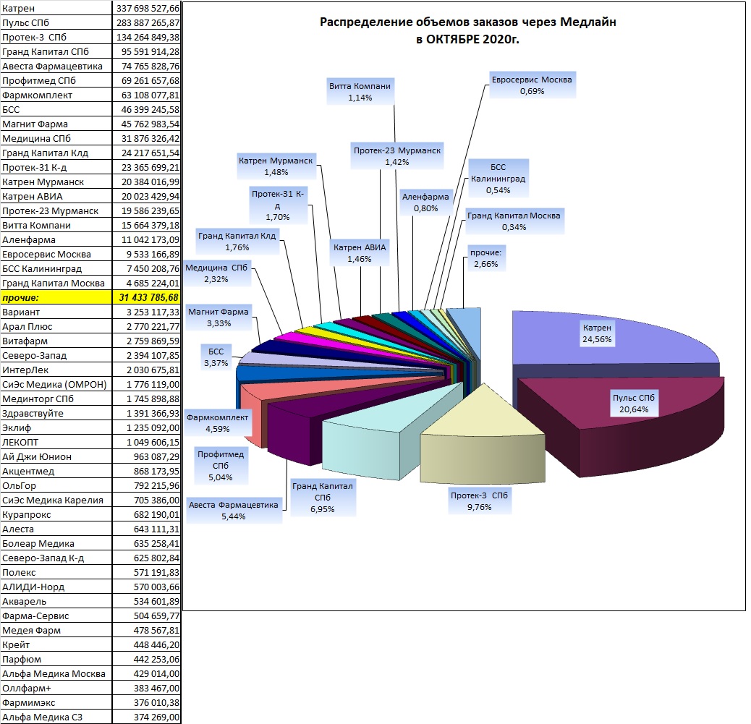This screenshot has width=751, height=724.
Task: Click the Катрен Мурманск 1,48% chart label
Action: [x=276, y=166]
